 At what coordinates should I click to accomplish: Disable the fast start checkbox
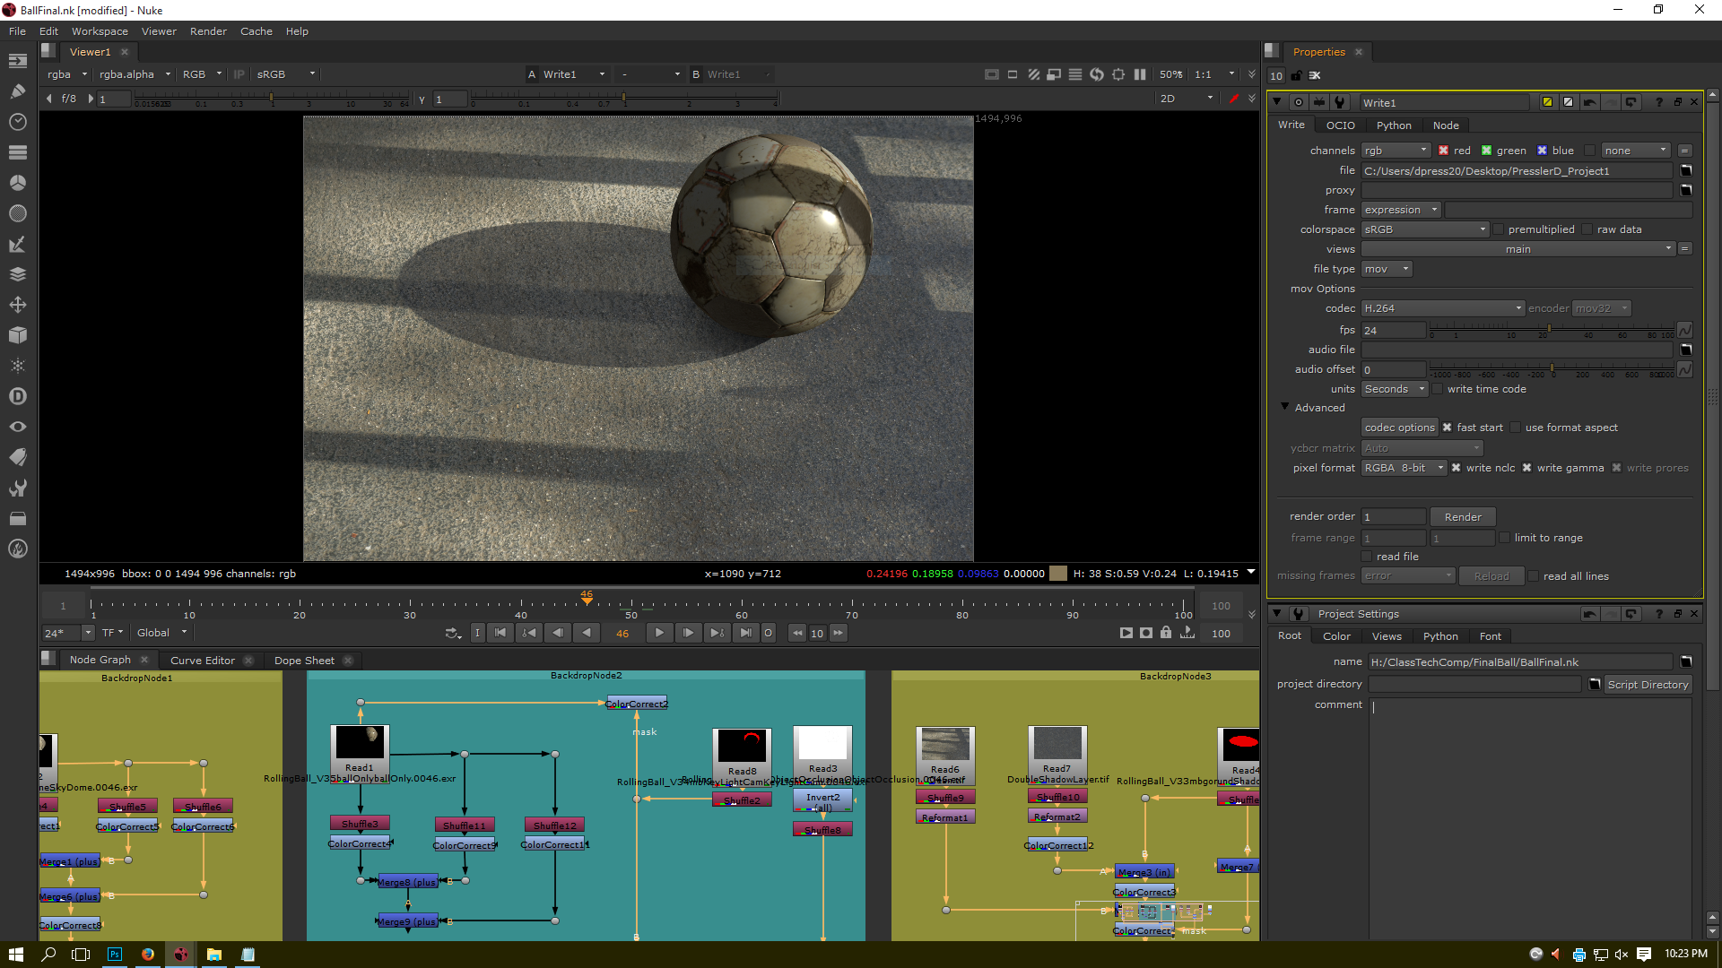pyautogui.click(x=1447, y=428)
